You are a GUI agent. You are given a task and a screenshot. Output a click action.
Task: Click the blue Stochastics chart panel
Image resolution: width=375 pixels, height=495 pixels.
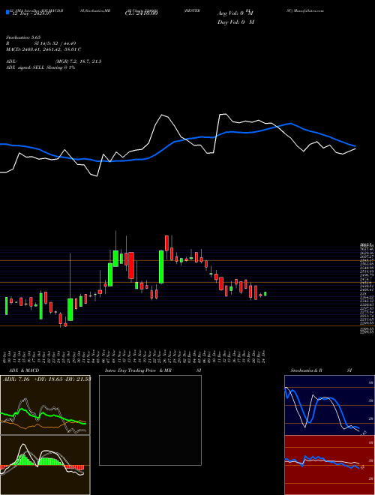pyautogui.click(x=329, y=405)
